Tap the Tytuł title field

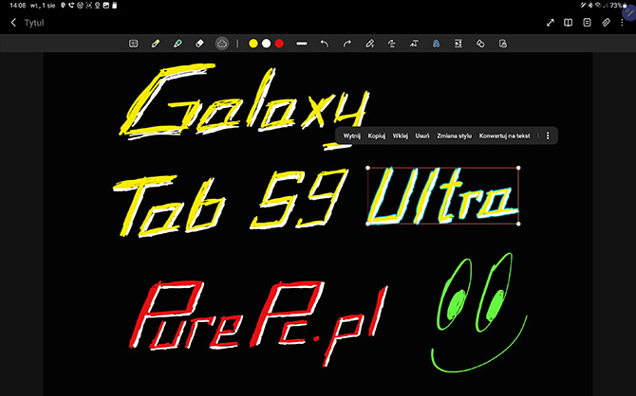point(34,23)
